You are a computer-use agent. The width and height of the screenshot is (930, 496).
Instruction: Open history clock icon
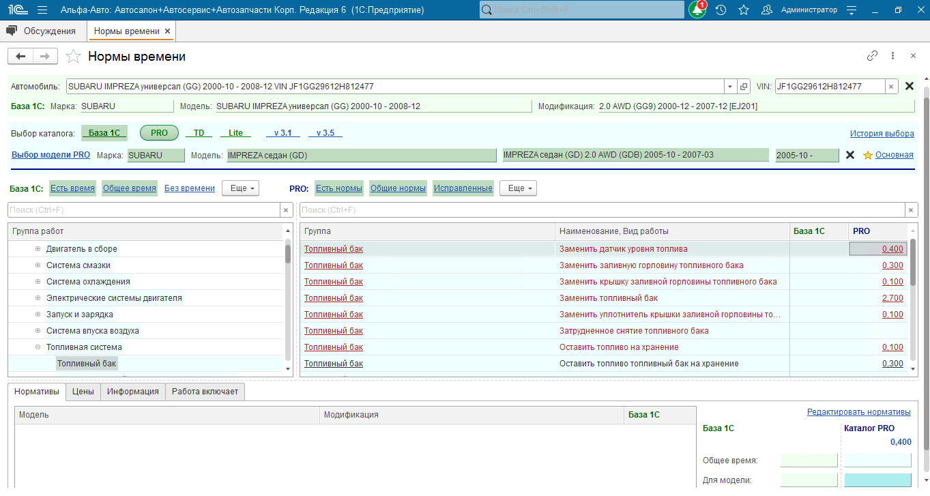[x=721, y=10]
